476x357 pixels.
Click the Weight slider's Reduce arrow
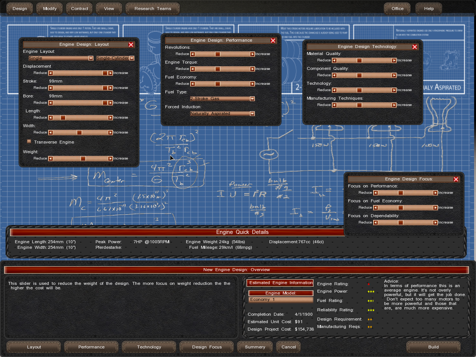tap(51, 158)
